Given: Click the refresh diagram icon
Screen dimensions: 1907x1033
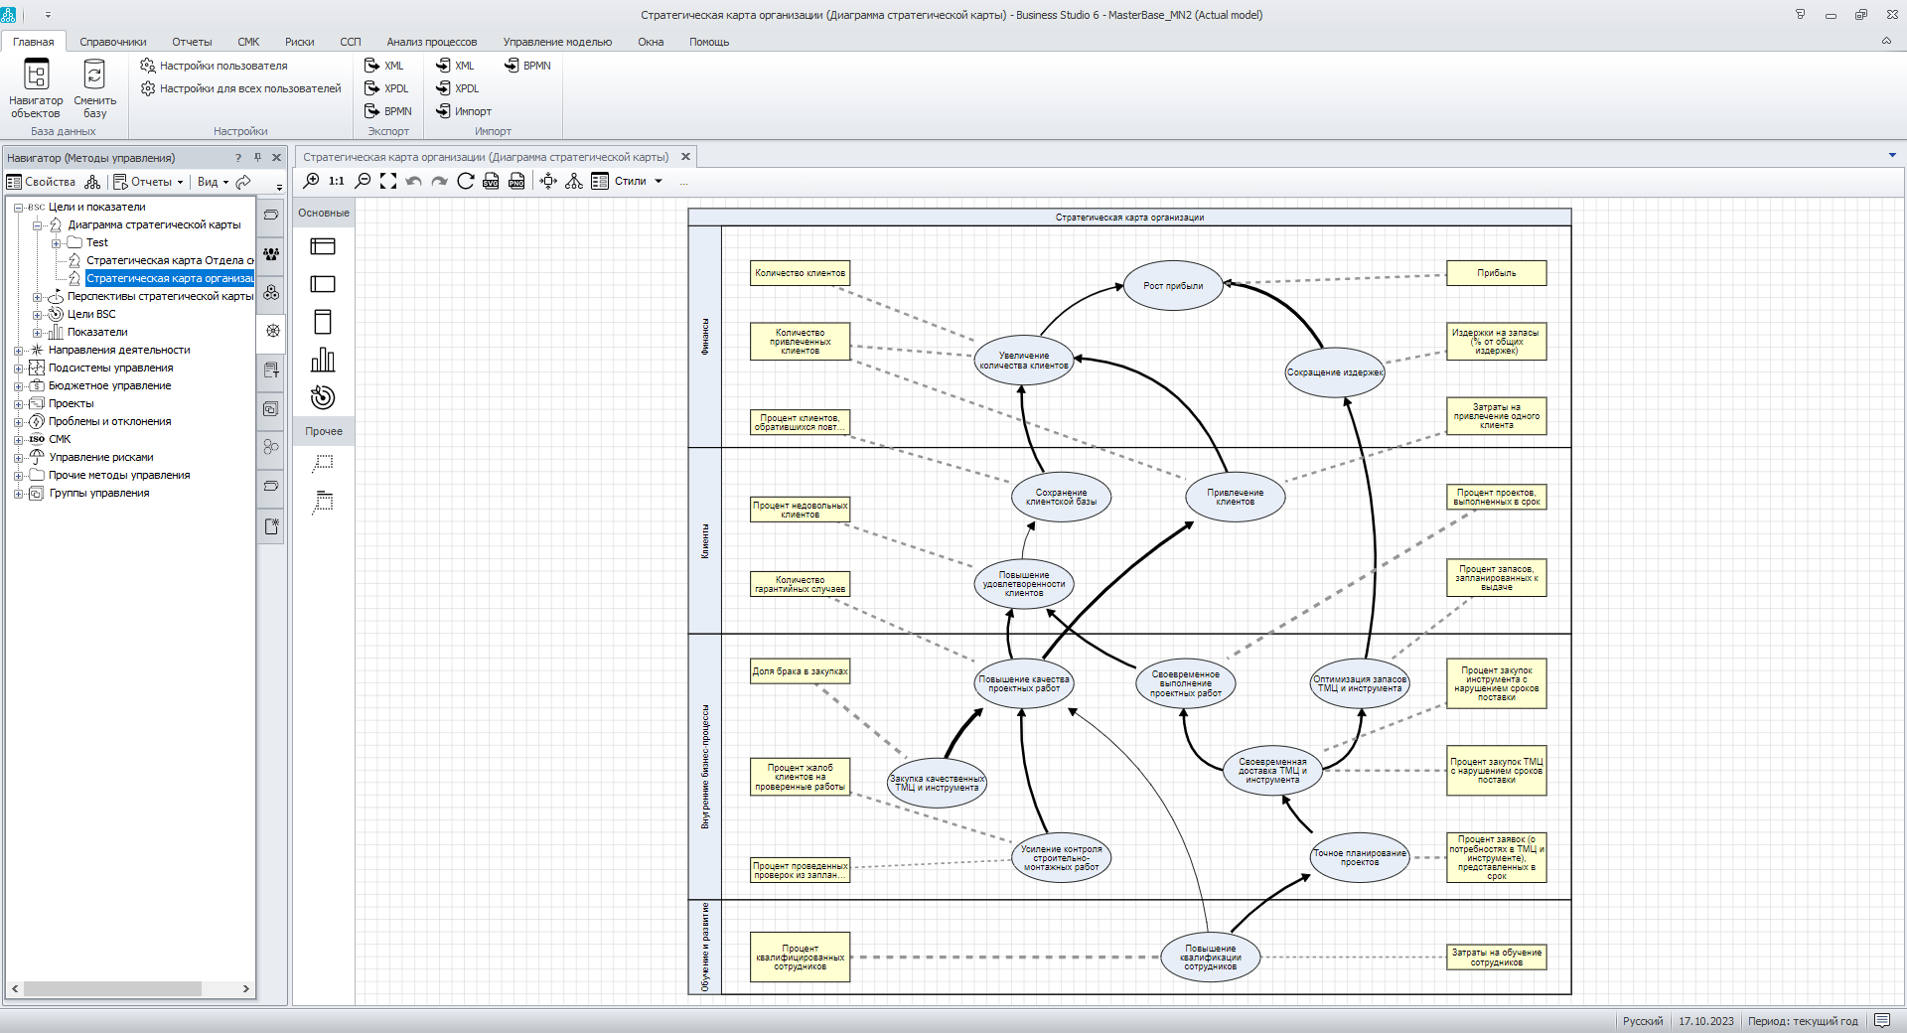Looking at the screenshot, I should (x=465, y=181).
